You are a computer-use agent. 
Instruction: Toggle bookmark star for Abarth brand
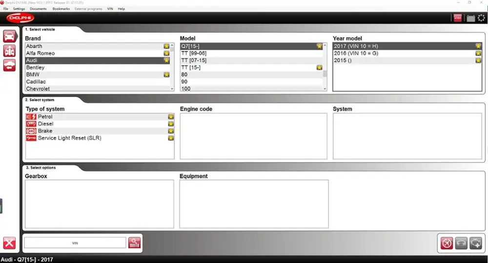pos(166,46)
